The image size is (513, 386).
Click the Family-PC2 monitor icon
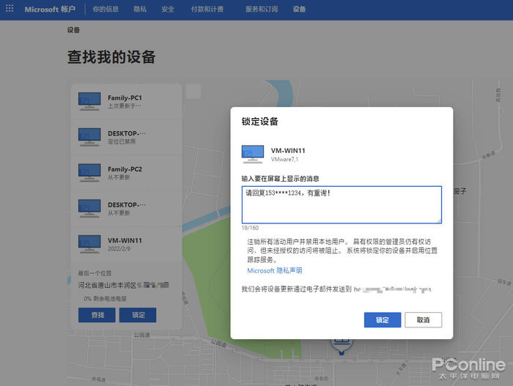89,173
